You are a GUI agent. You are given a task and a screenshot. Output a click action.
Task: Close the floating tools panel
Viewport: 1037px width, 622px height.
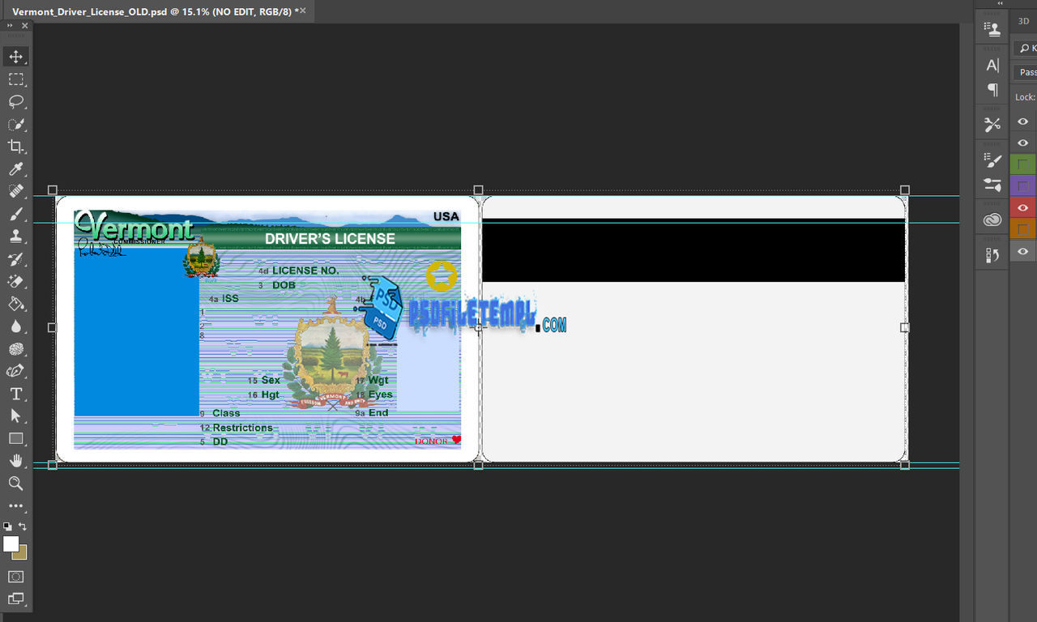point(24,26)
